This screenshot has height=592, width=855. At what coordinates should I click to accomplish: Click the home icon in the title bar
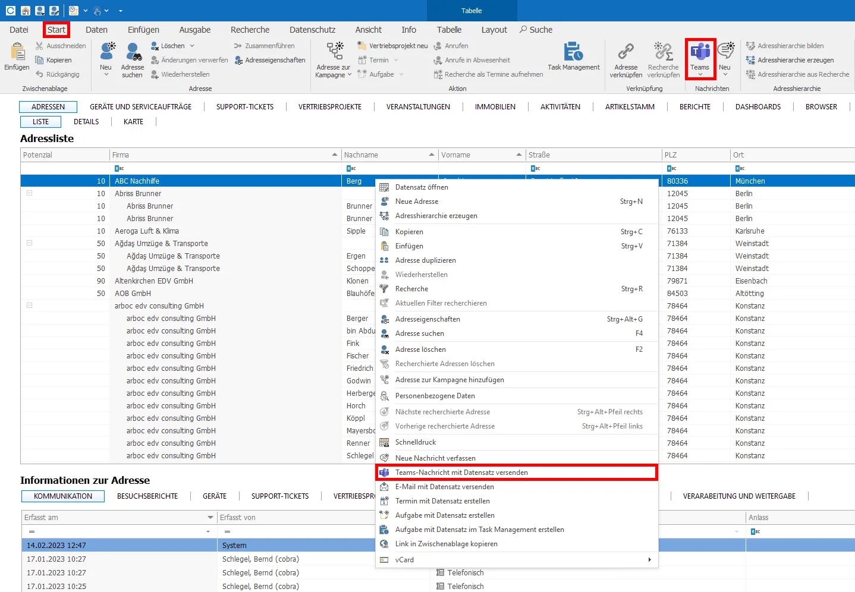click(25, 11)
